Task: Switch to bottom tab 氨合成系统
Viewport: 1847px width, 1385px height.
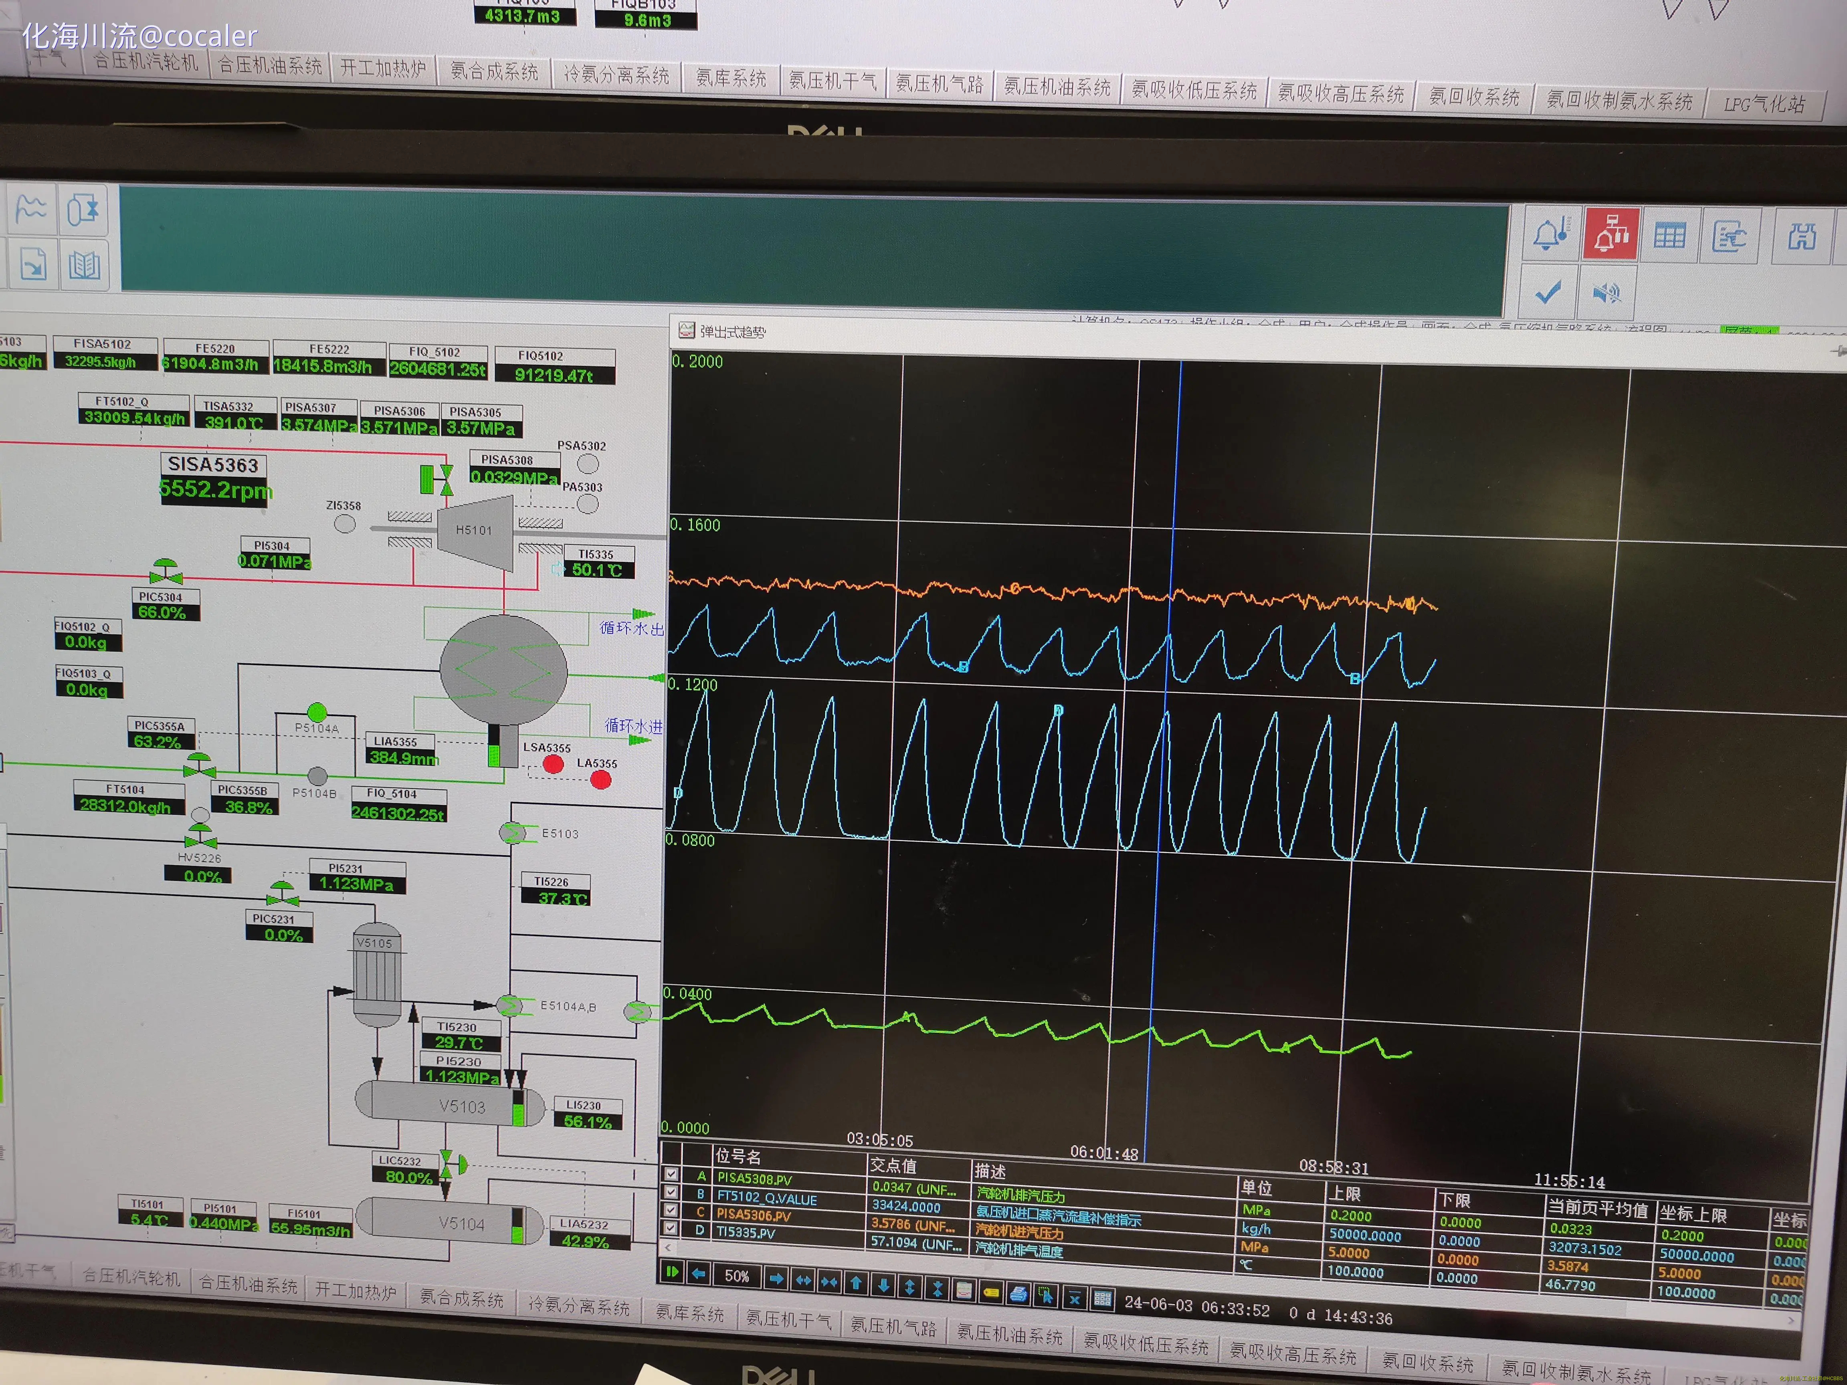Action: [461, 1298]
